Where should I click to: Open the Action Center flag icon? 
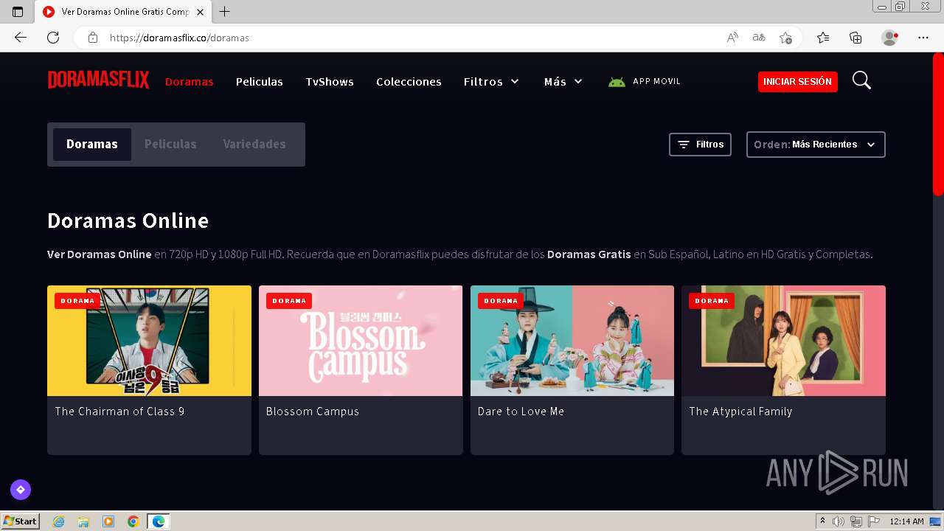click(x=874, y=521)
